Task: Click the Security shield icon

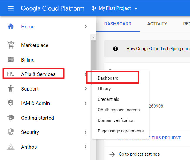Action: click(x=11, y=132)
